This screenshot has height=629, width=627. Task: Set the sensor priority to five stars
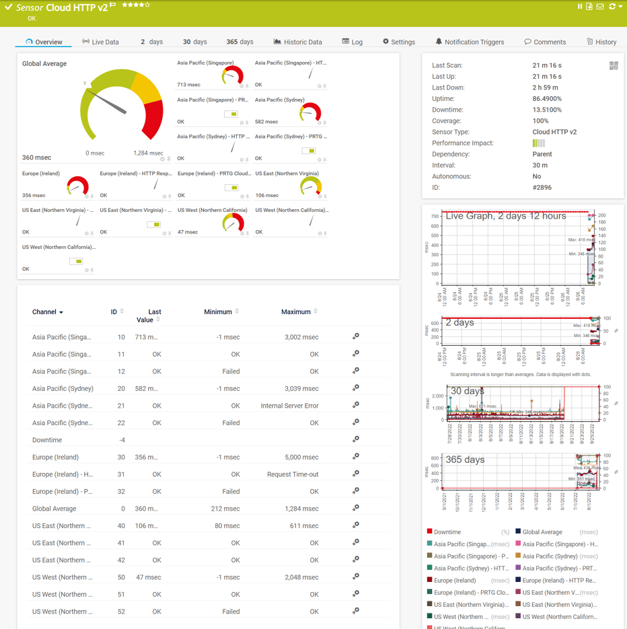pyautogui.click(x=147, y=5)
